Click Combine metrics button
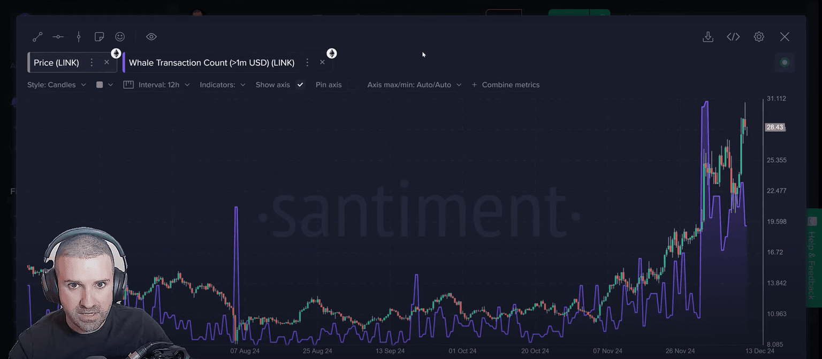 506,85
